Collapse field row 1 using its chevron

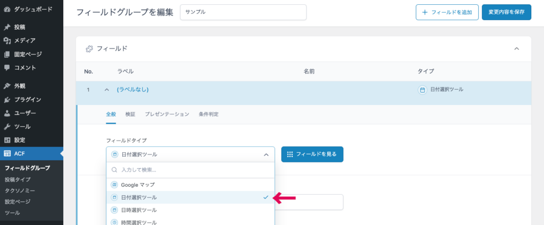[106, 90]
